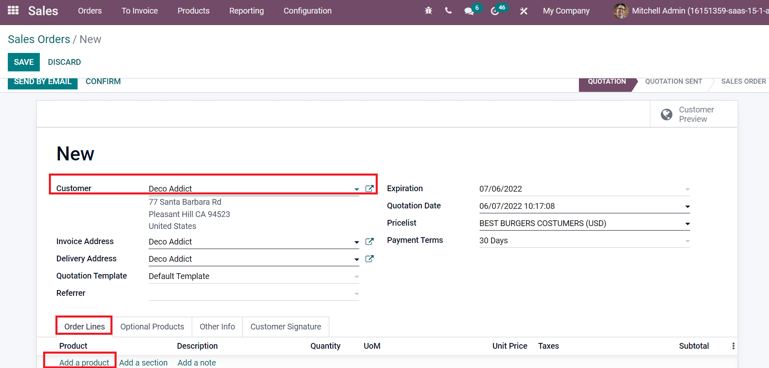Open the My Company switcher
The image size is (769, 368).
(x=566, y=11)
